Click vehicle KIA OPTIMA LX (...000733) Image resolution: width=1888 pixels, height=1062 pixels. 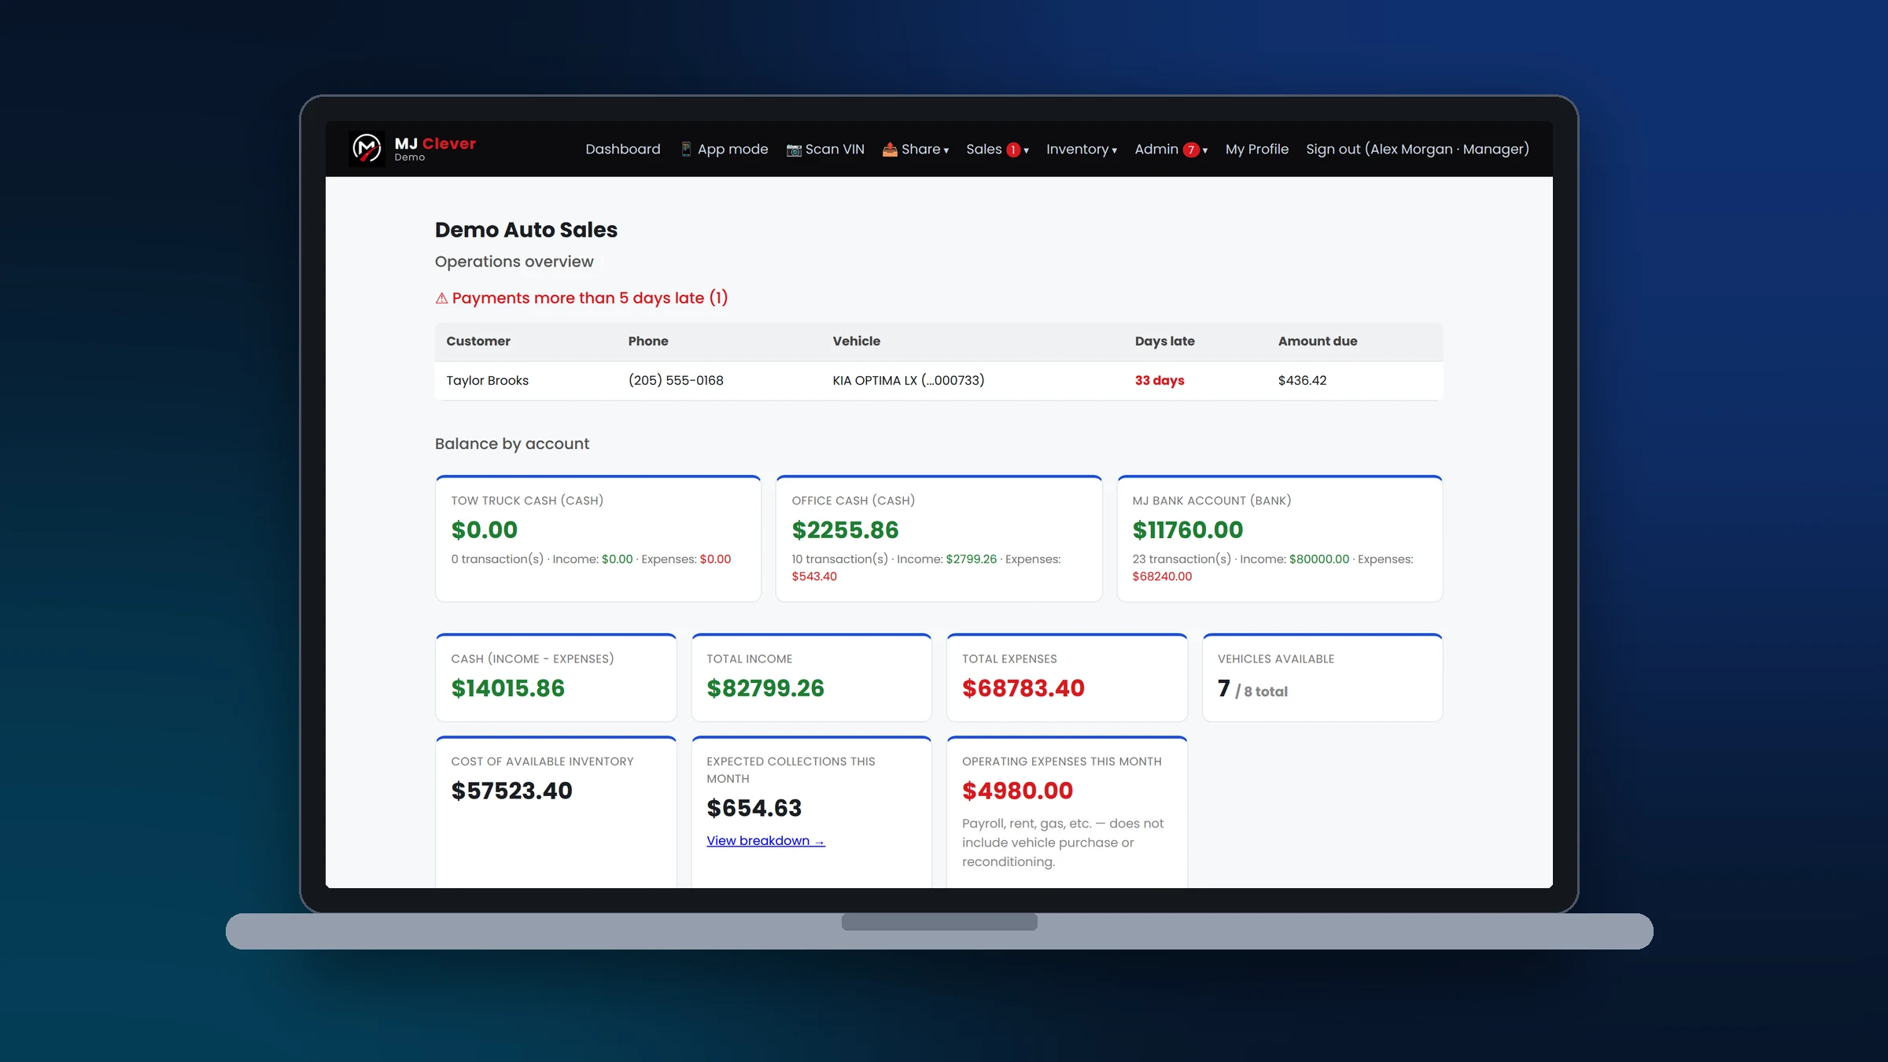(x=909, y=381)
